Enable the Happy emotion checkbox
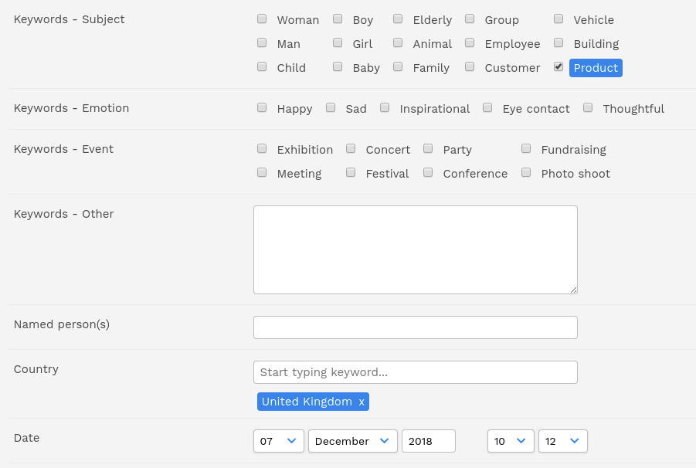Viewport: 696px width, 468px height. 262,107
